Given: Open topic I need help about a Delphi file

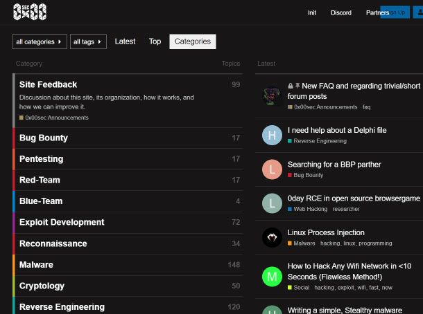Looking at the screenshot, I should coord(337,130).
